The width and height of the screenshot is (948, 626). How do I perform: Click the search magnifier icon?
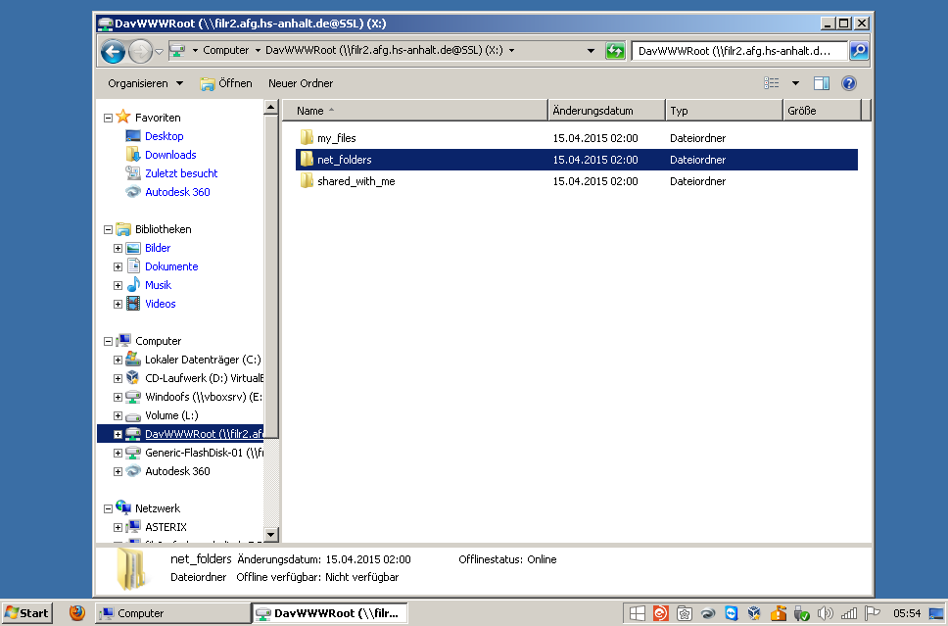click(858, 51)
